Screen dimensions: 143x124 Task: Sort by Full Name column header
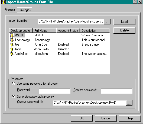44,30
